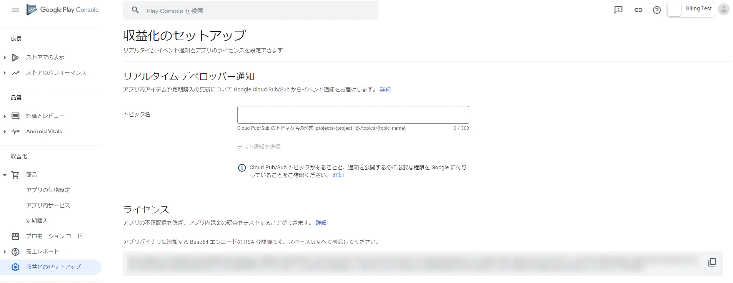Click the link copy icon in header

(638, 10)
